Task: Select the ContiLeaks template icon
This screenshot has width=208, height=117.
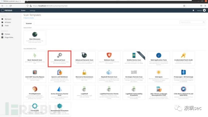Action: [35, 106]
